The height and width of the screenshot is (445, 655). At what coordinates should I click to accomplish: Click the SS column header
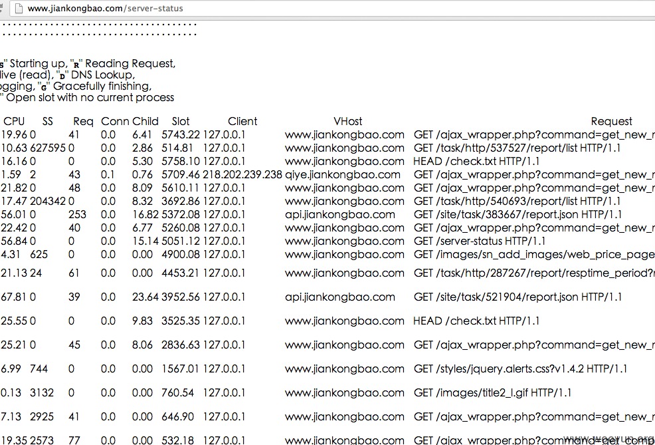[x=48, y=121]
